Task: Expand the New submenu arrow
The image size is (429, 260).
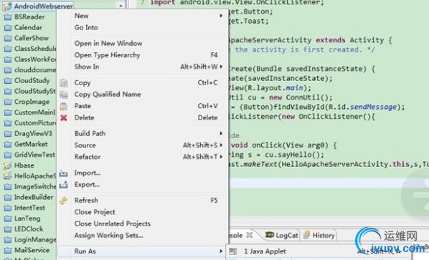Action: point(221,16)
